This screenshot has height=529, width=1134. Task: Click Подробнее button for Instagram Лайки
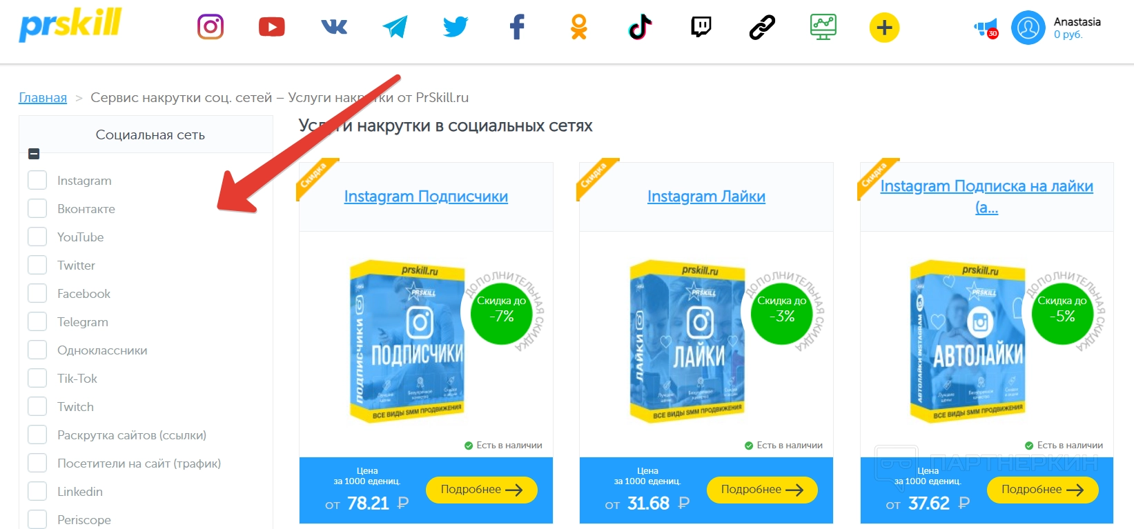[x=762, y=490]
